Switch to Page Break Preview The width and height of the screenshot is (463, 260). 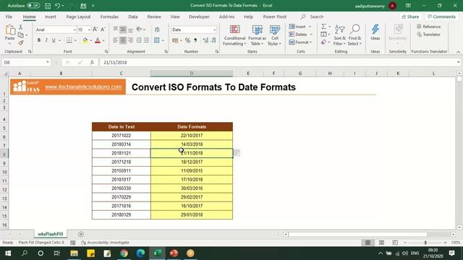coord(395,243)
